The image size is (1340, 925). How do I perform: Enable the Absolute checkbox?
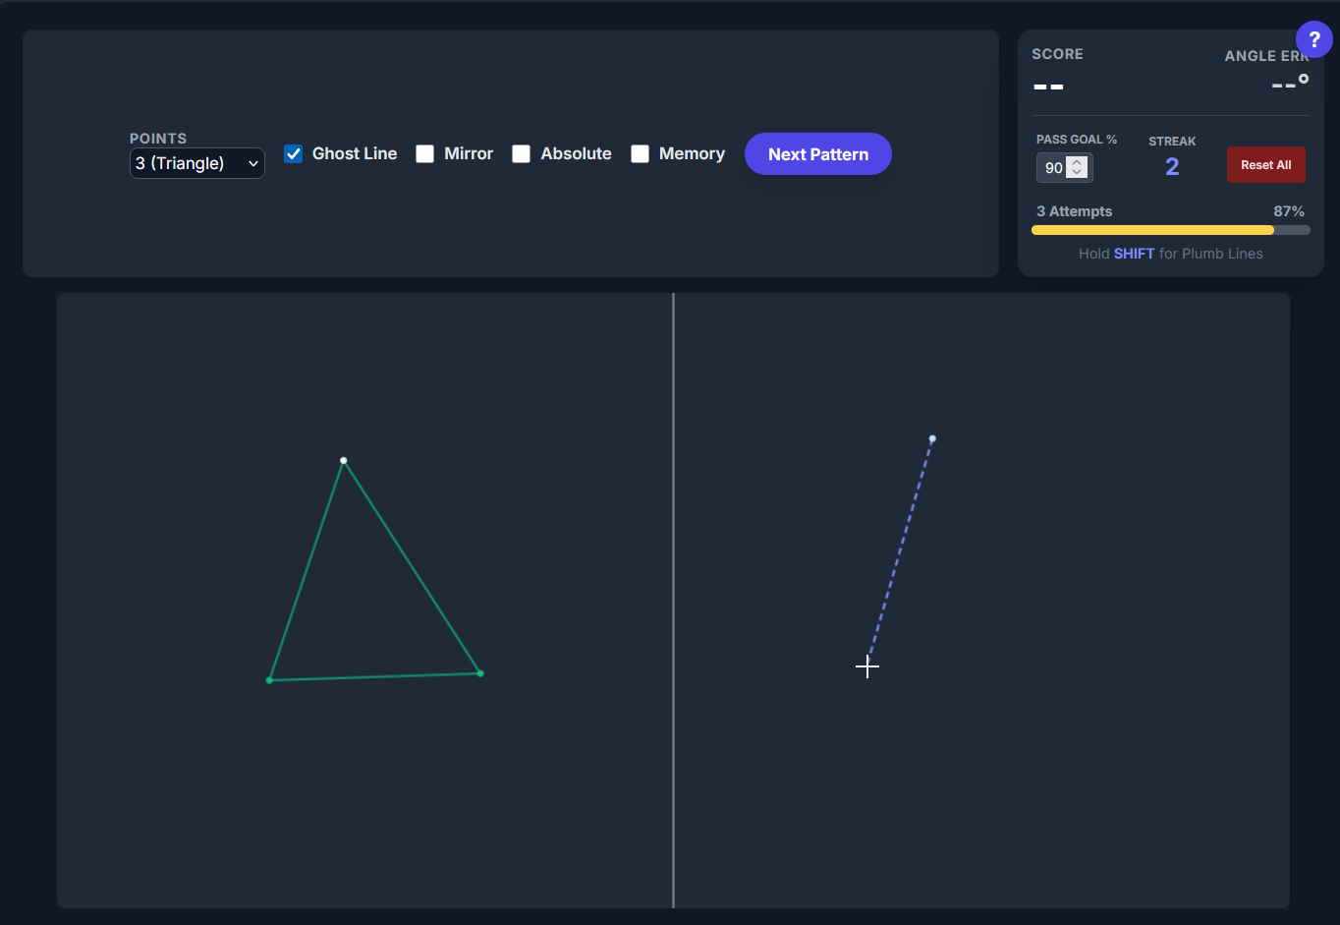(x=521, y=153)
